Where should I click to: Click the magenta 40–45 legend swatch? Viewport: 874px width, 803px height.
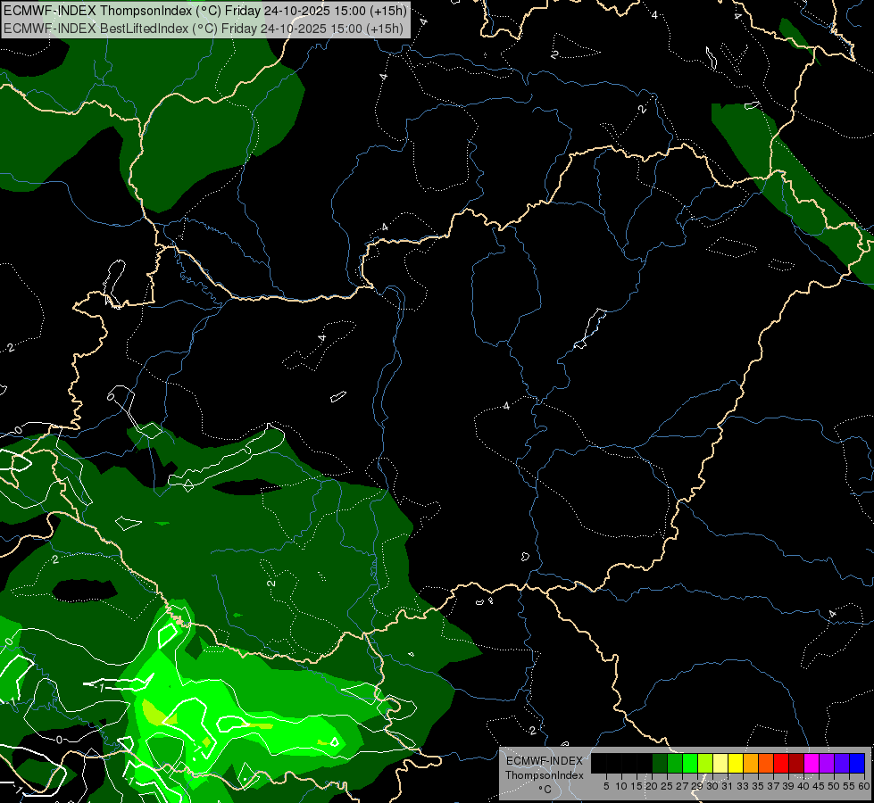[x=812, y=763]
